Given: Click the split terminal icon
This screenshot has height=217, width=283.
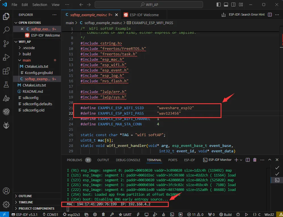Looking at the screenshot, I should tap(248, 160).
